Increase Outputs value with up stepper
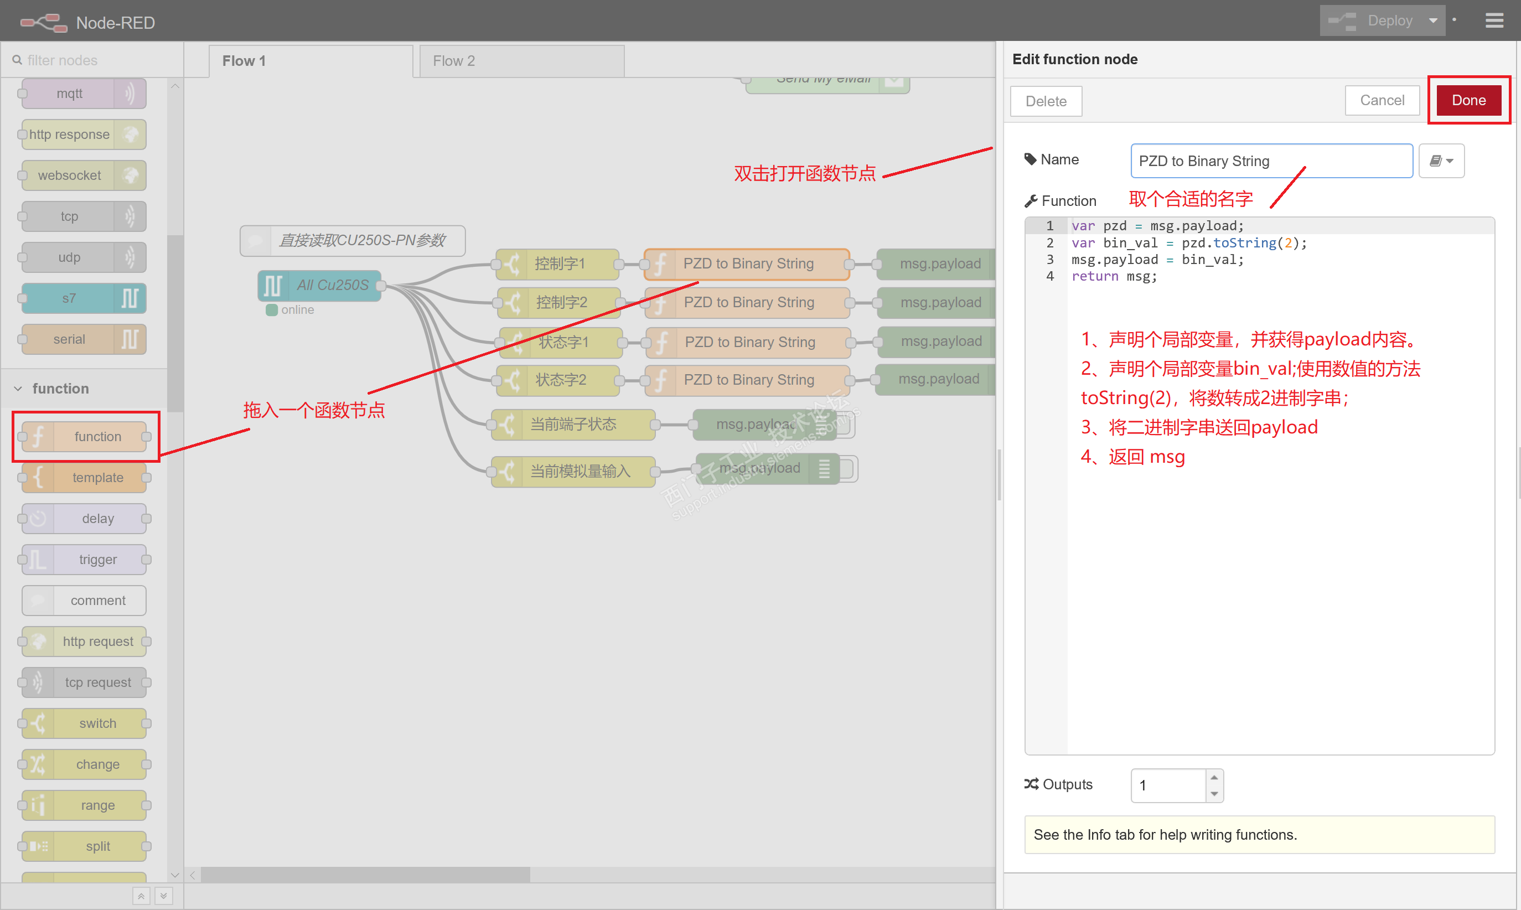 click(1214, 778)
